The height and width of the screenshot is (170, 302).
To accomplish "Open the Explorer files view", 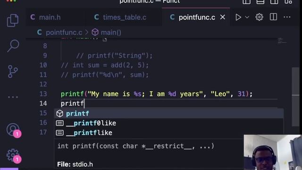I will tap(13, 20).
